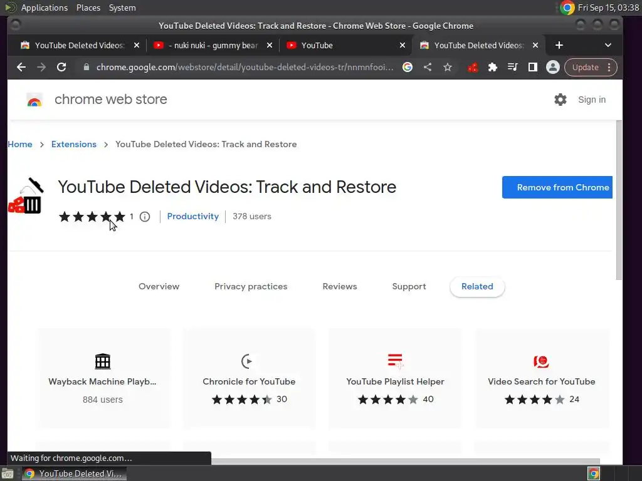Screen dimensions: 642x481
Task: Click the Wayback Machine Playback icon
Action: [x=102, y=361]
